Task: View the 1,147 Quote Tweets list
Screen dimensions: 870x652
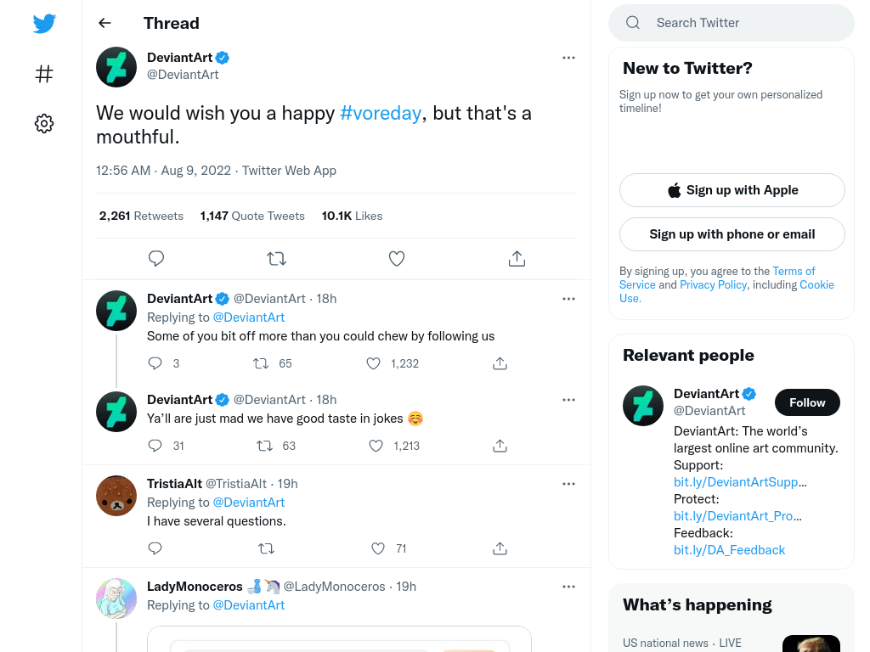Action: tap(251, 216)
